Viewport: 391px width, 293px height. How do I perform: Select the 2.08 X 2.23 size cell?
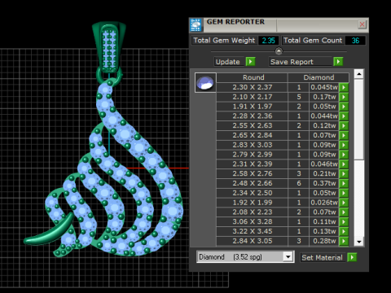click(252, 212)
